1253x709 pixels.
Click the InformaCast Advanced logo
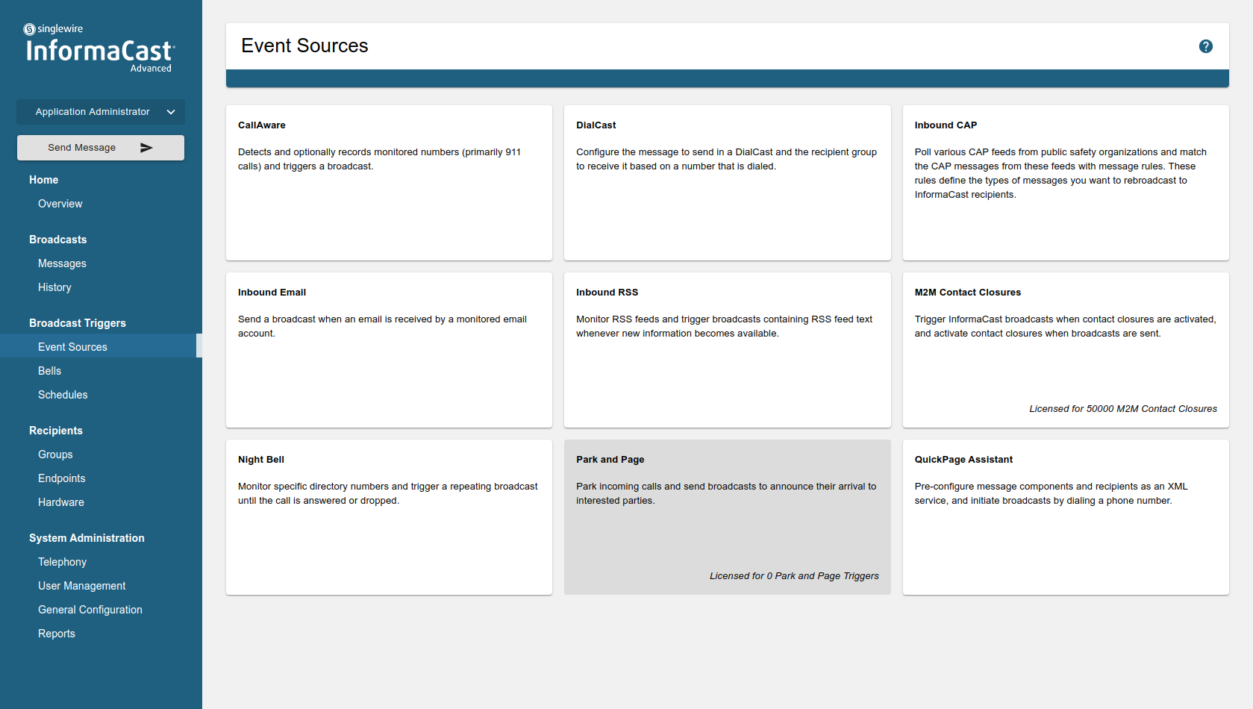(x=100, y=50)
